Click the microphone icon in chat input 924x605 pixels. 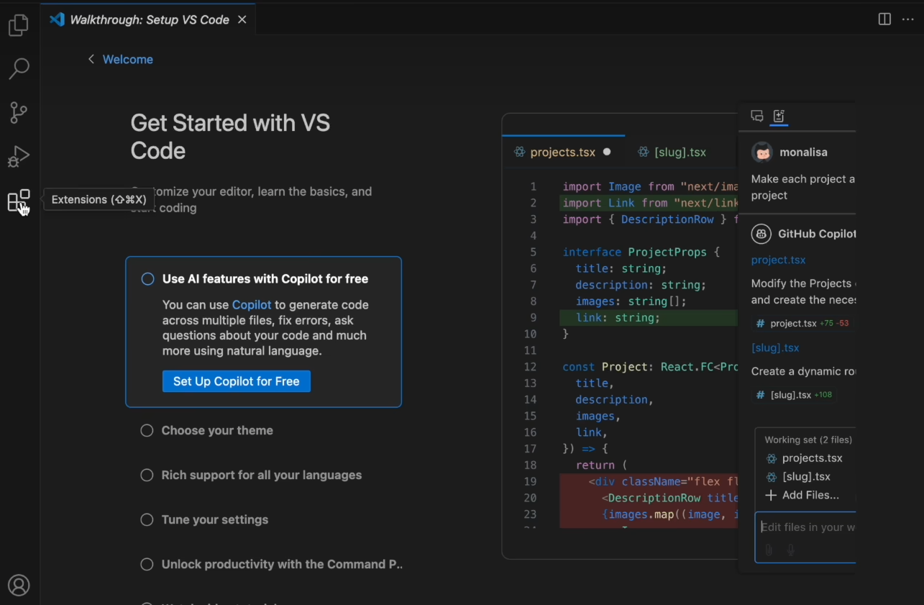click(x=791, y=550)
